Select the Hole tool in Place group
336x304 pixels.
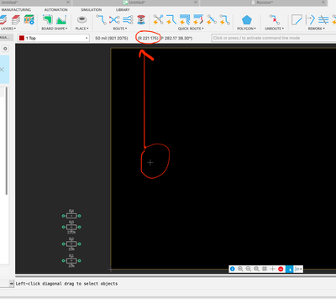81,19
